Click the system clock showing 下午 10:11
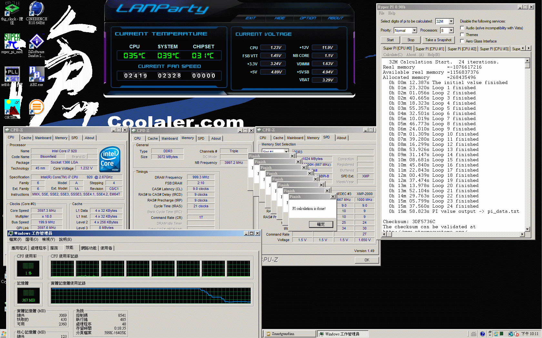 pos(530,334)
